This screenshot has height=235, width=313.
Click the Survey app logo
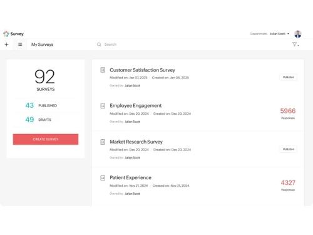pyautogui.click(x=13, y=34)
